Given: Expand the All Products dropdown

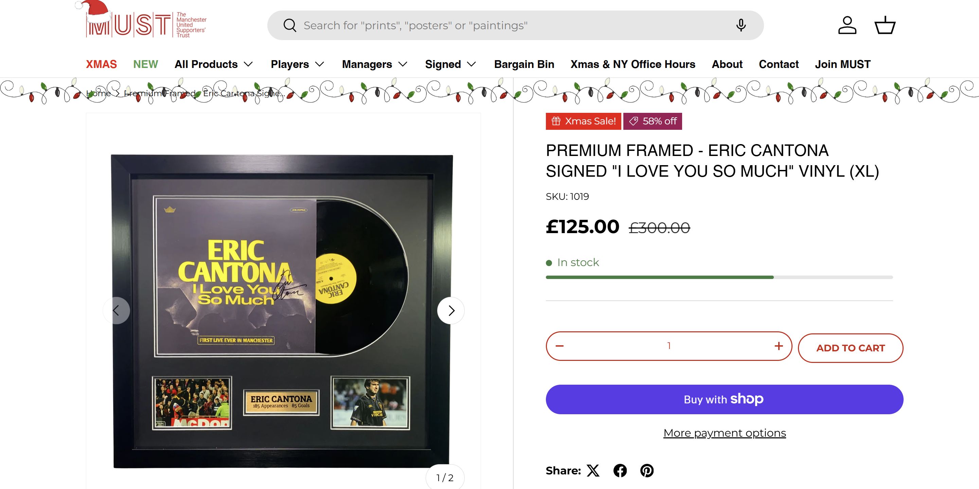Looking at the screenshot, I should [214, 64].
